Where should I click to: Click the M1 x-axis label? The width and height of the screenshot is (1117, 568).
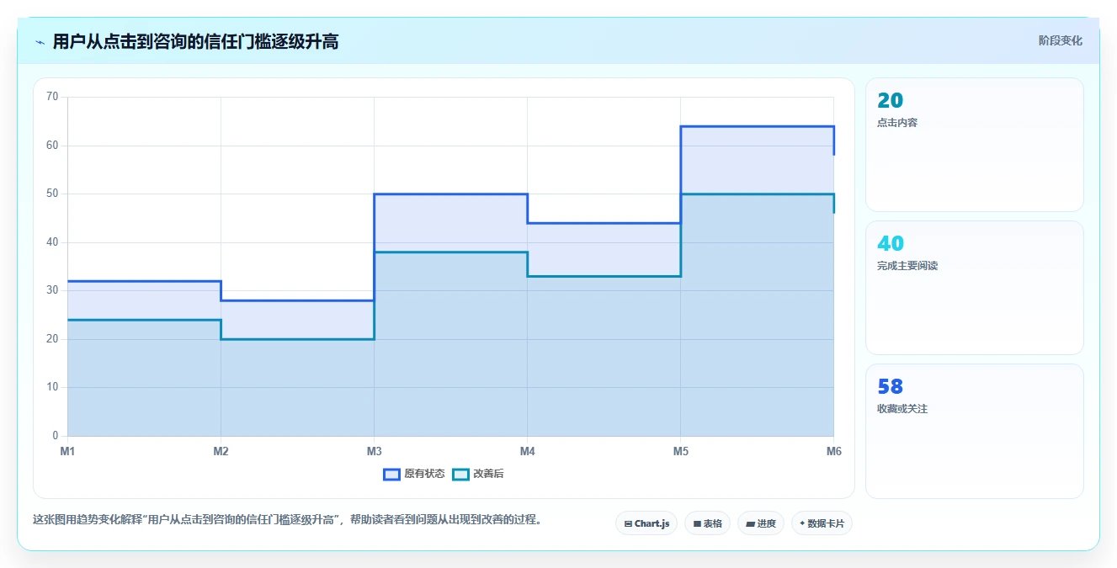click(x=67, y=452)
